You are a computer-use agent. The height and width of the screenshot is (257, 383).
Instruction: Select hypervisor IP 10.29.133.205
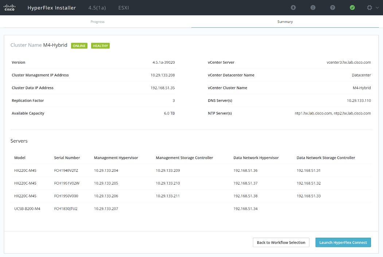pos(106,183)
